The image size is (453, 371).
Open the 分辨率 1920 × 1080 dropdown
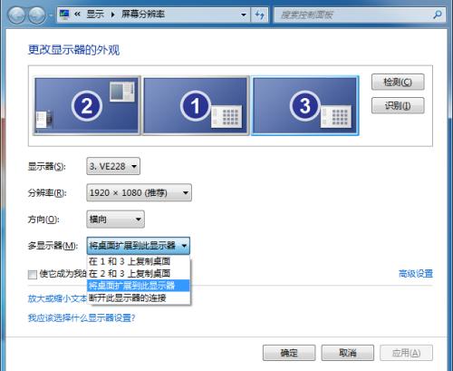click(x=139, y=192)
